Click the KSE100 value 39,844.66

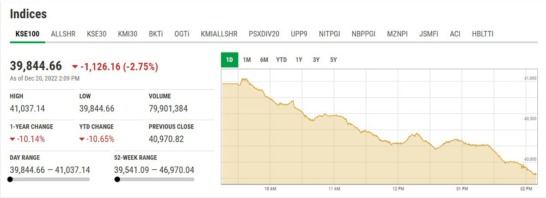click(36, 67)
